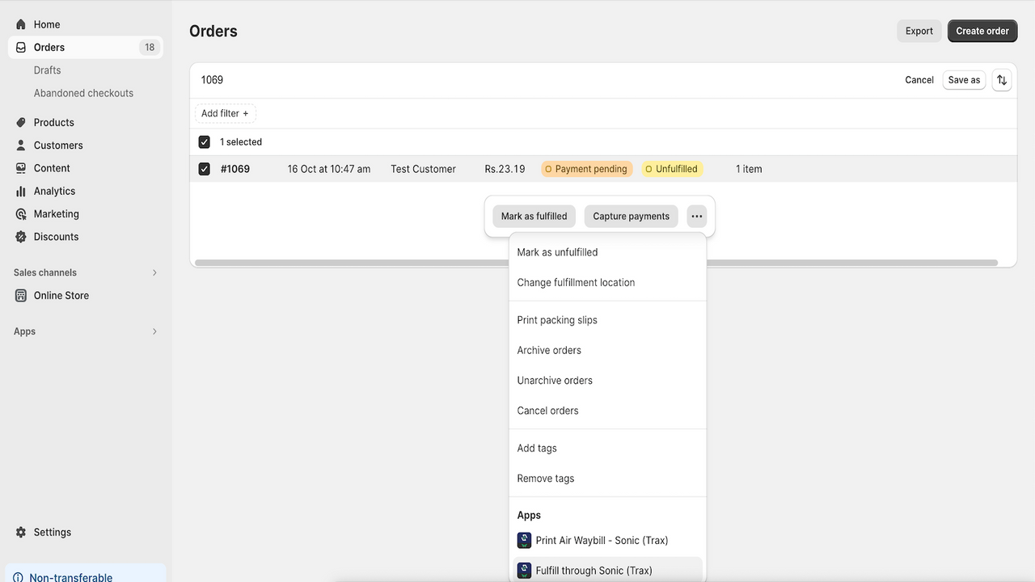1035x582 pixels.
Task: Click the Create order button
Action: (982, 32)
